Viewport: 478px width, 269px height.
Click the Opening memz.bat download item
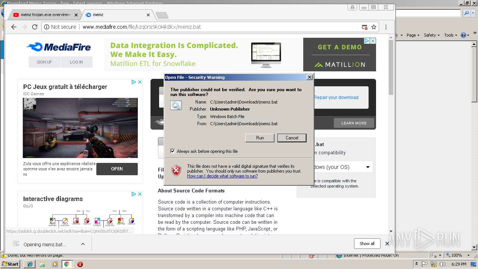(44, 244)
